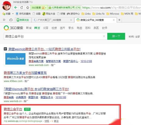Reload the page with refresh icon
This screenshot has width=141, height=125.
tap(22, 7)
